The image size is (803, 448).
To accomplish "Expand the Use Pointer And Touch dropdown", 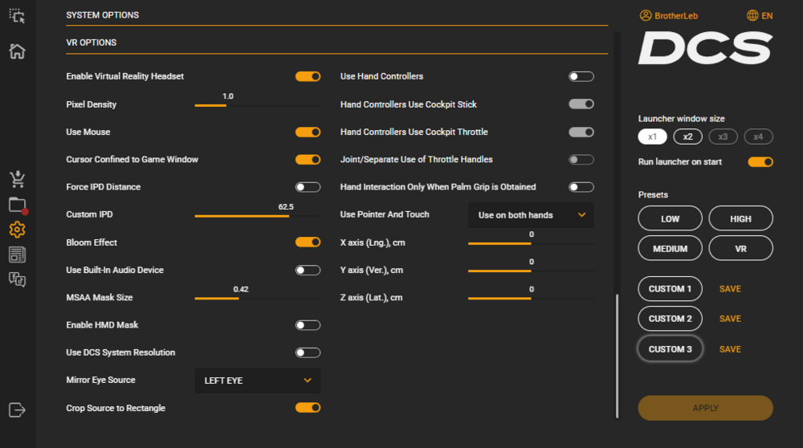I will (531, 215).
